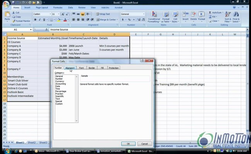Open the Font tab in Format Cells
251x154 pixels.
[x=81, y=68]
